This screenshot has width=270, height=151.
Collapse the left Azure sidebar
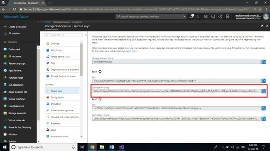click(38, 22)
